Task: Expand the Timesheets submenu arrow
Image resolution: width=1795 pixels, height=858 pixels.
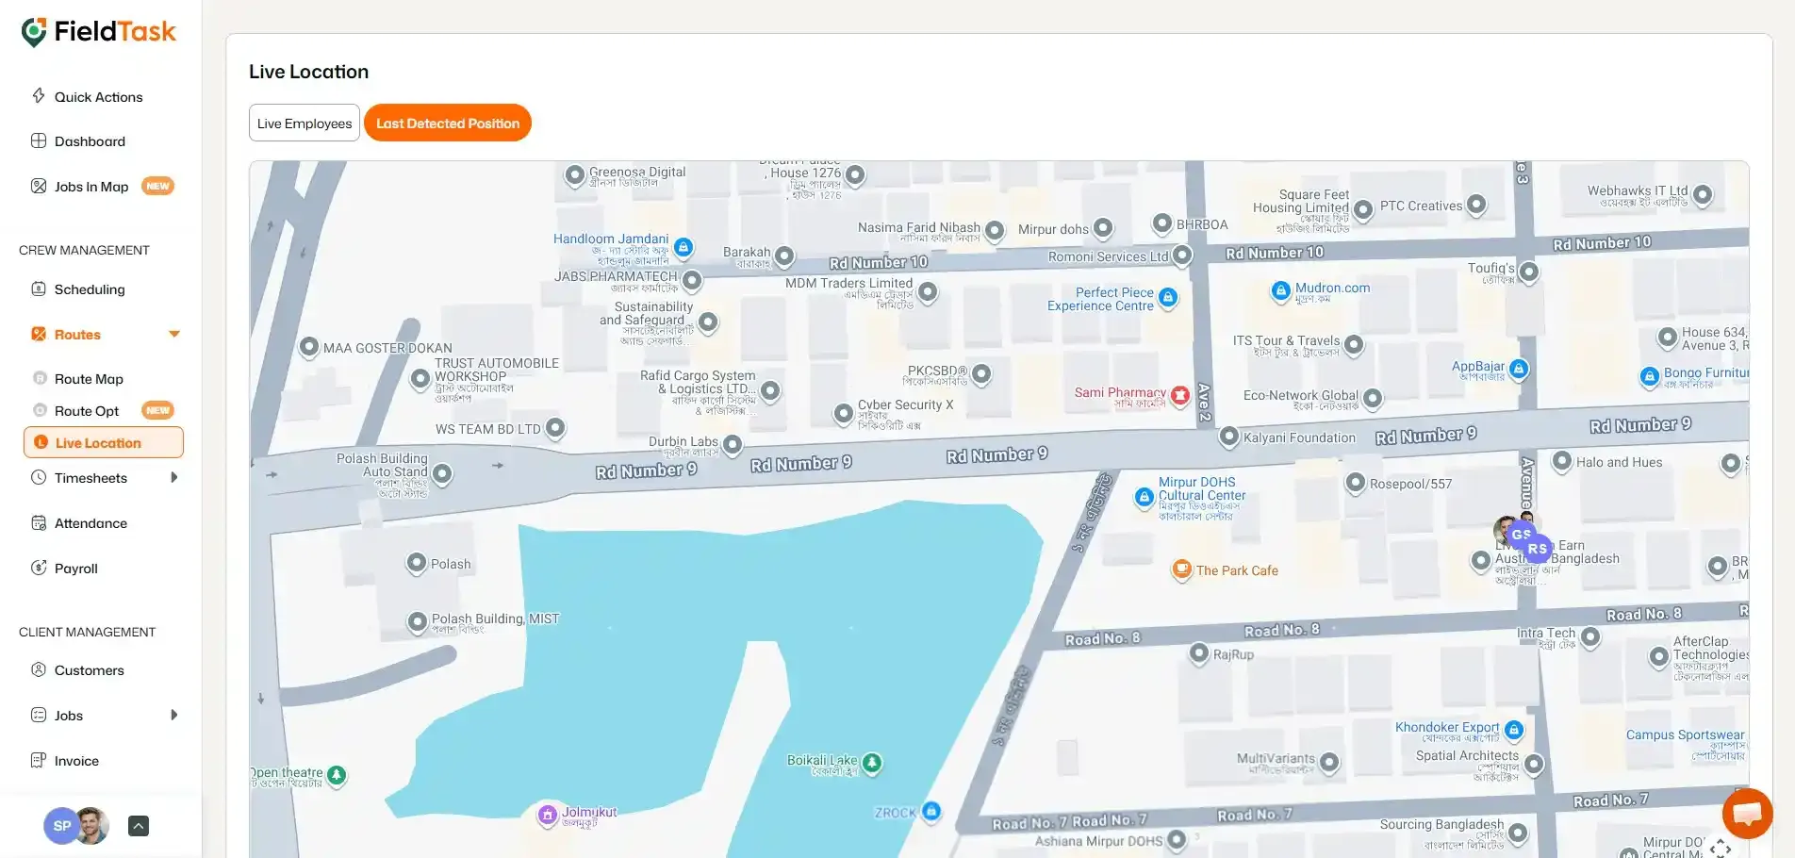Action: click(x=173, y=478)
